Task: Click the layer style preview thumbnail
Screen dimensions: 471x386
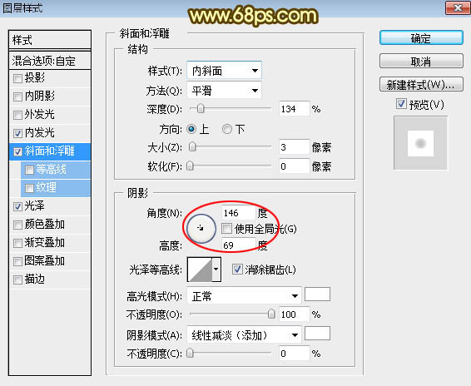Action: tap(420, 143)
